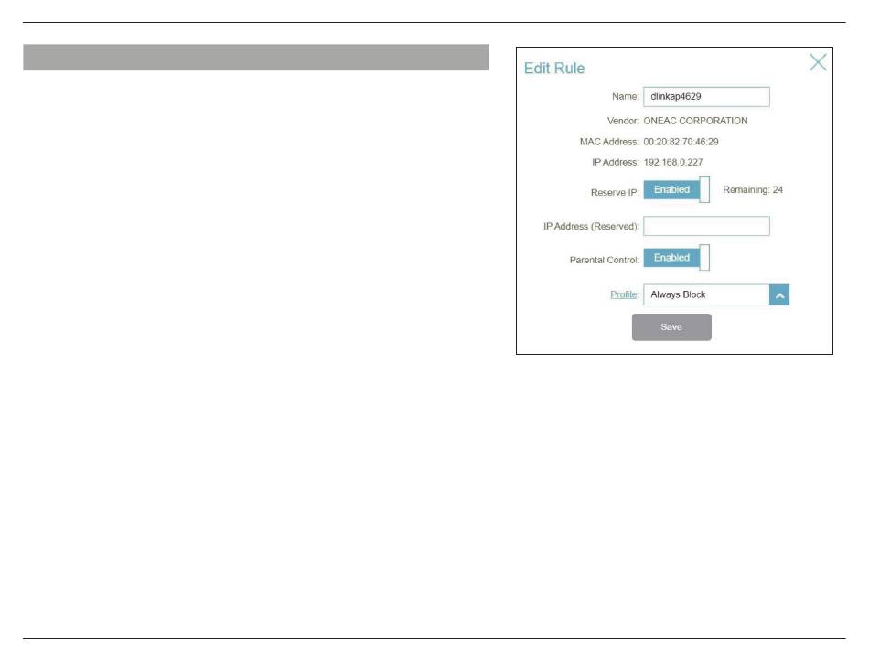Toggle the Reserve IP switch
Viewport: 869px width, 663px height.
point(676,190)
